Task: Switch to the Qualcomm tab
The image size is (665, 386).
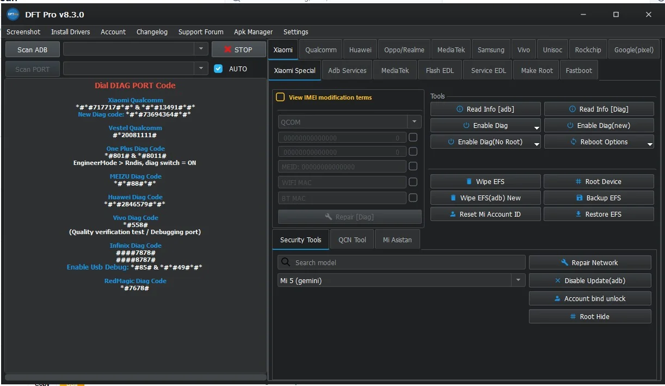Action: point(321,50)
